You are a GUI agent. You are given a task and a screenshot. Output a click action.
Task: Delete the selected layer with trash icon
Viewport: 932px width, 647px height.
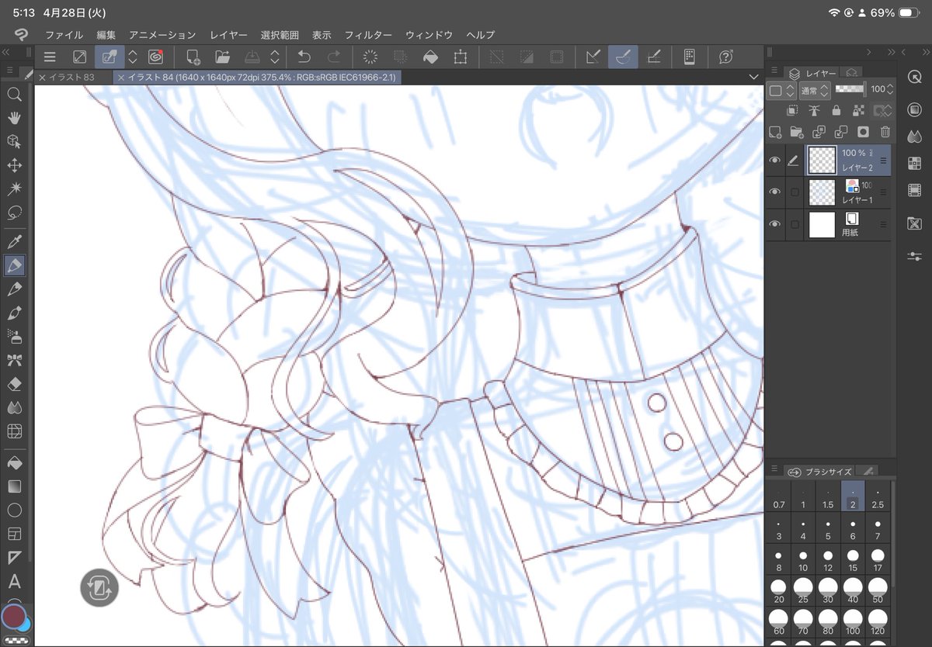tap(885, 132)
